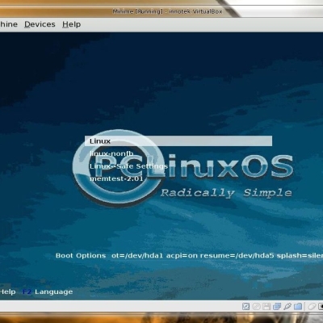Click the VirtualBox window title bar

click(161, 11)
